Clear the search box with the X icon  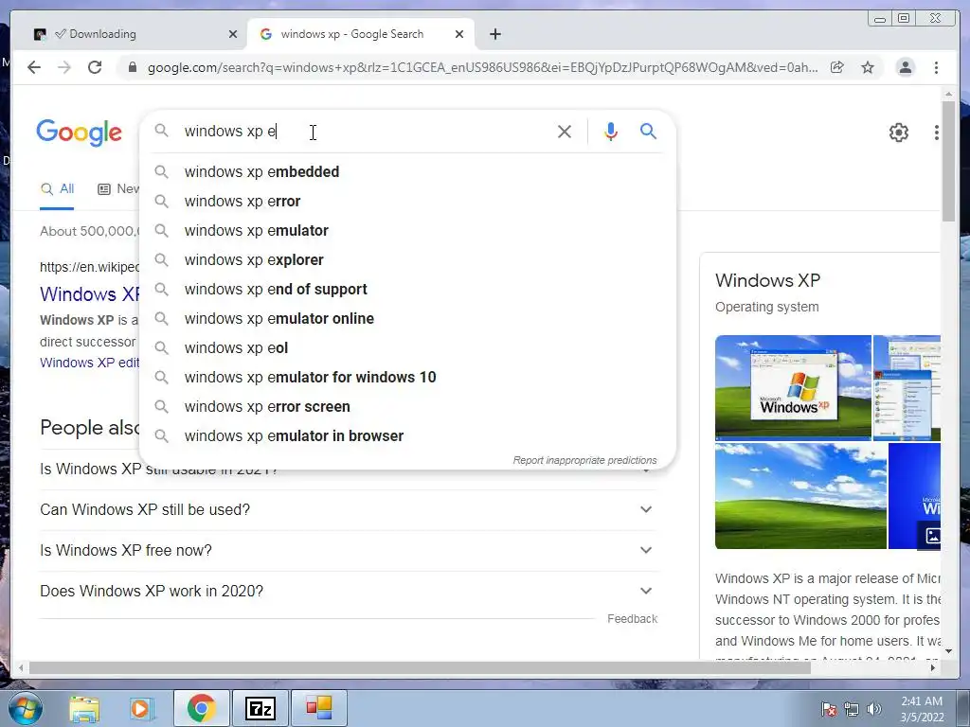[x=565, y=131]
